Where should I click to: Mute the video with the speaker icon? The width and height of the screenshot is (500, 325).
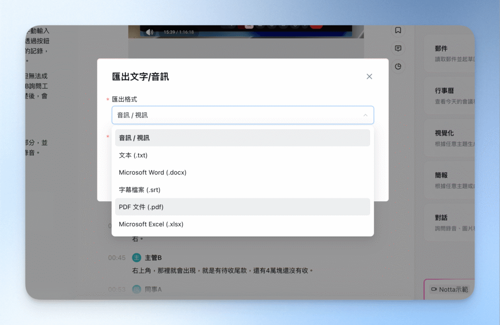[149, 32]
